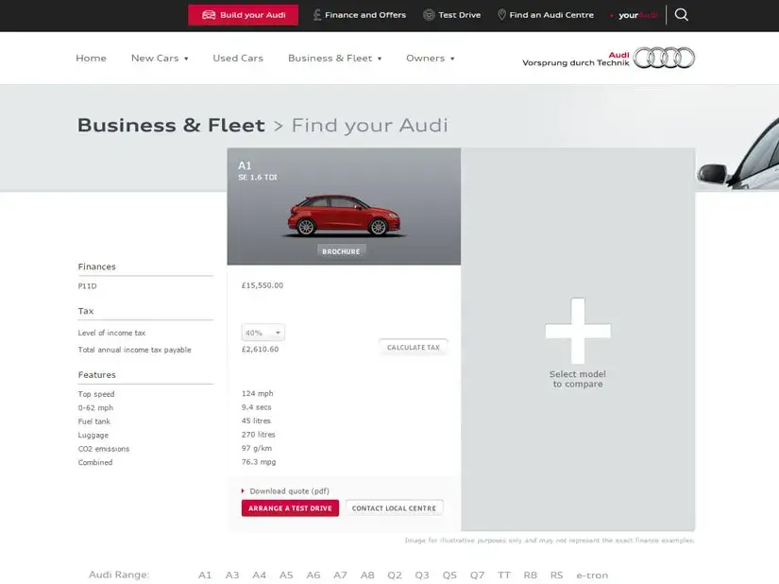Viewport: 779px width, 584px height.
Task: Expand the Owners menu
Action: pos(430,59)
